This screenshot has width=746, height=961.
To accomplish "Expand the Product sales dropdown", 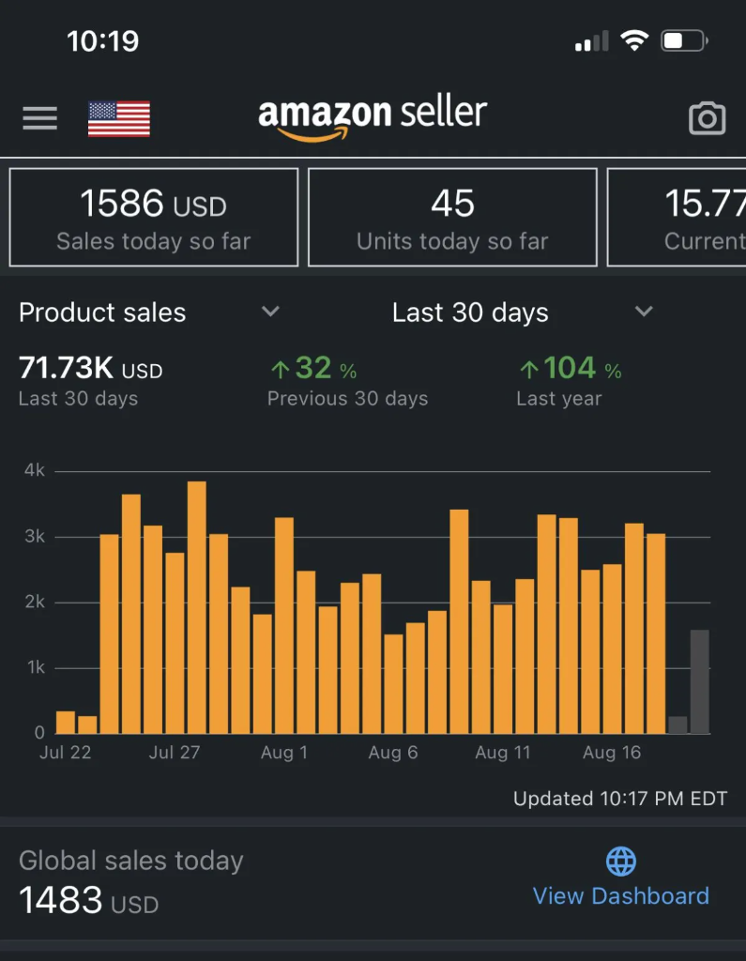I will coord(149,313).
